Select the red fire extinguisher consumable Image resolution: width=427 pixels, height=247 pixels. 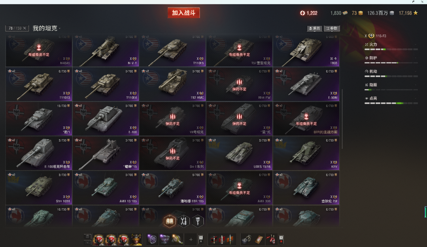point(271,240)
